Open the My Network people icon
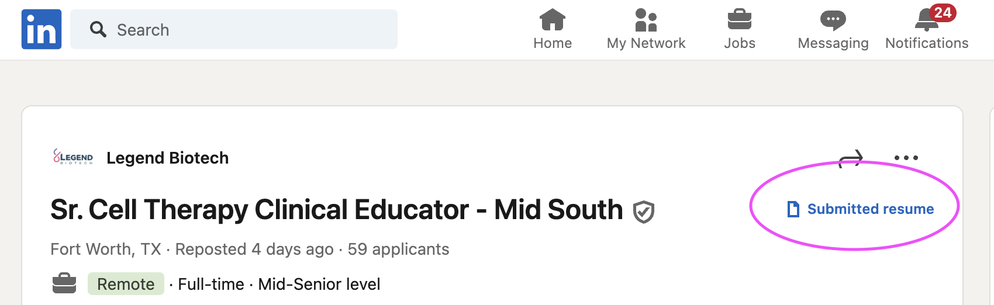Viewport: 994px width, 305px height. pos(646,19)
